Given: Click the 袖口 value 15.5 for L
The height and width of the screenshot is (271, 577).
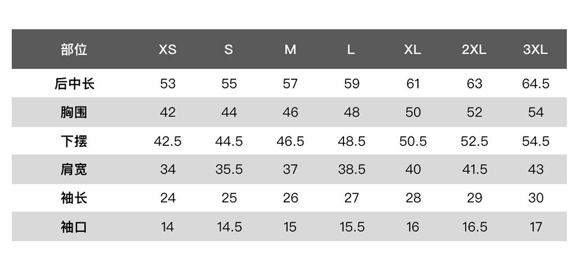Looking at the screenshot, I should click(x=352, y=227).
